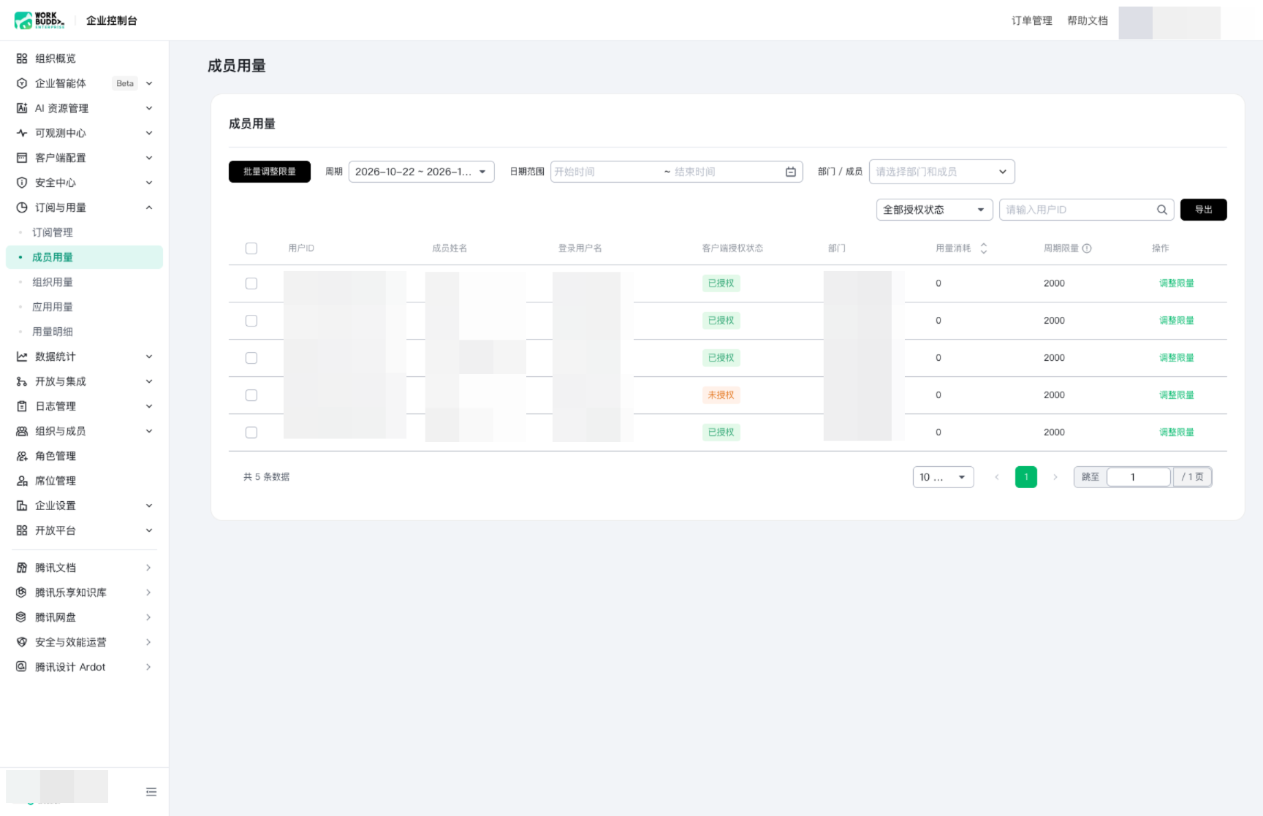The height and width of the screenshot is (816, 1263).
Task: Click the 腾讯设计 Ardot icon
Action: point(22,667)
